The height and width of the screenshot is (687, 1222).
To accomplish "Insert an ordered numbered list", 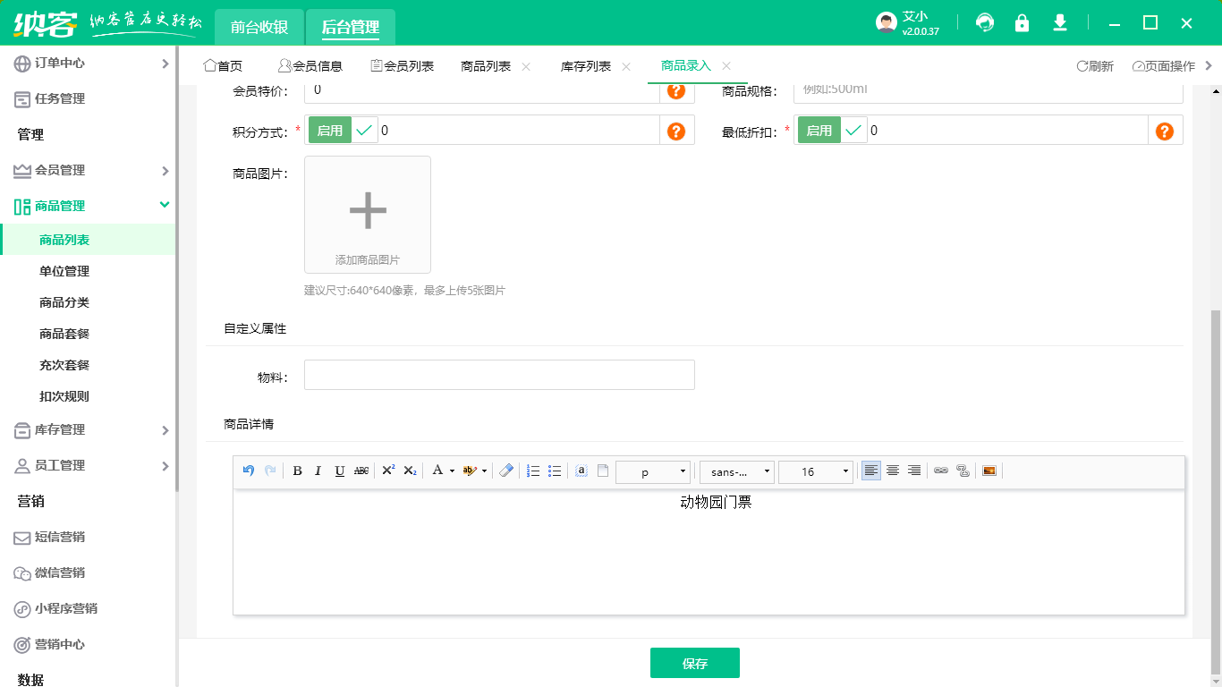I will (x=533, y=471).
